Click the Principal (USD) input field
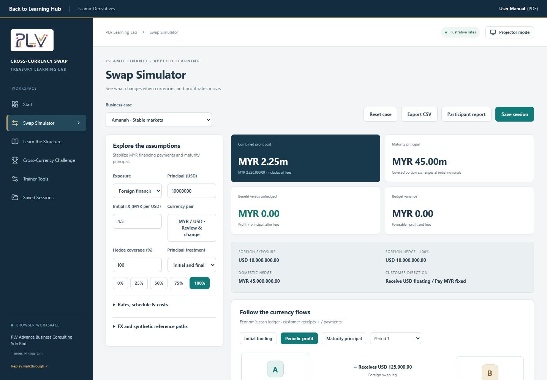 pyautogui.click(x=191, y=191)
